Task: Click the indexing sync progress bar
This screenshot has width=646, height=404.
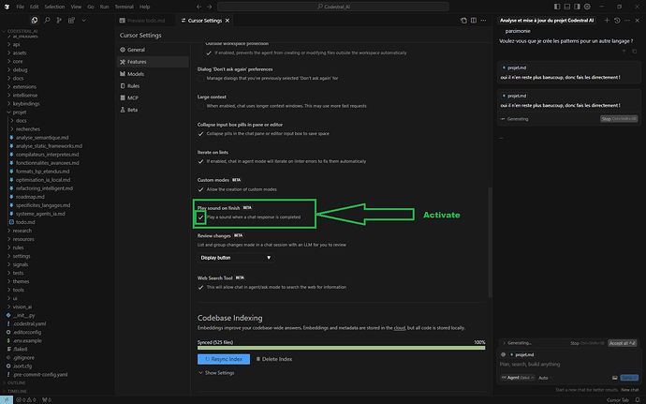Action: 341,348
